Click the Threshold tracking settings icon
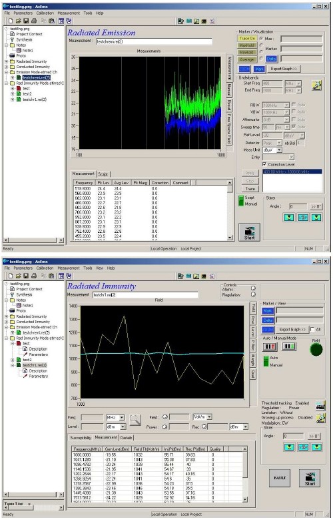 [320, 405]
